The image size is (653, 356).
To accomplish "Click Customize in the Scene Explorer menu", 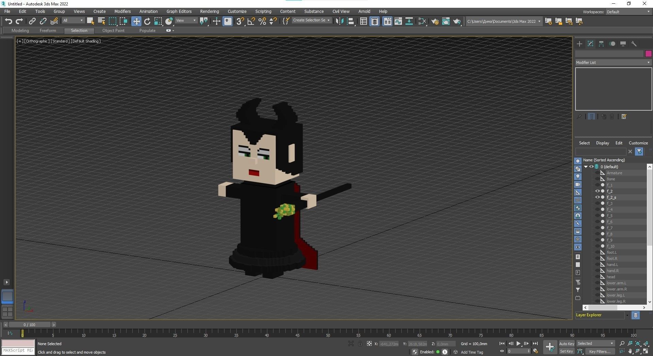I will 638,143.
